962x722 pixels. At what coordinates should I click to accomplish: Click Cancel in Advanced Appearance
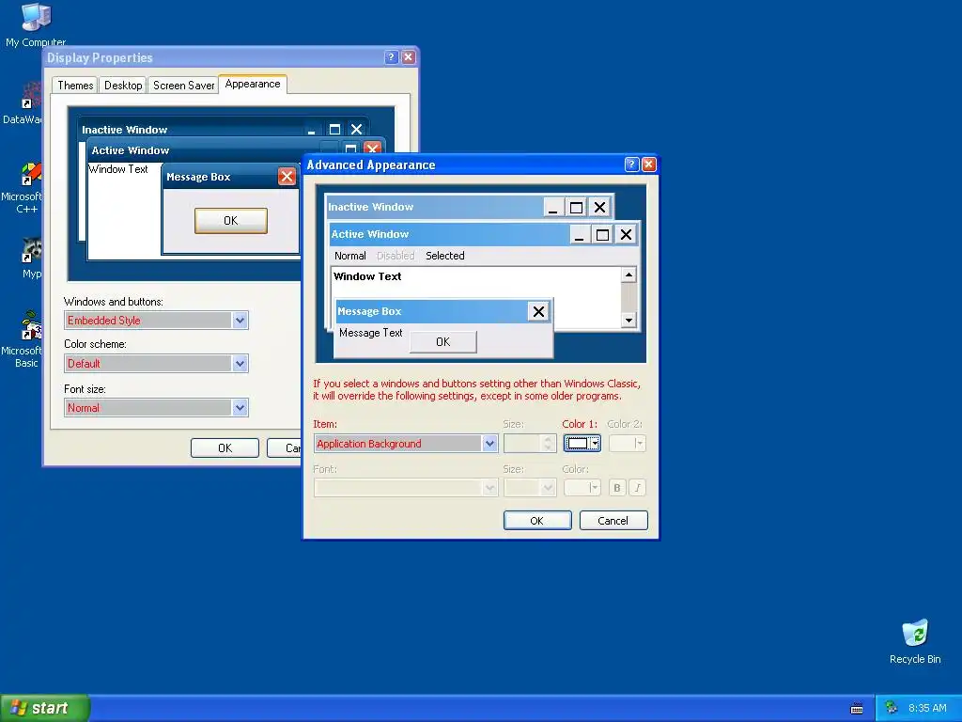(x=613, y=521)
